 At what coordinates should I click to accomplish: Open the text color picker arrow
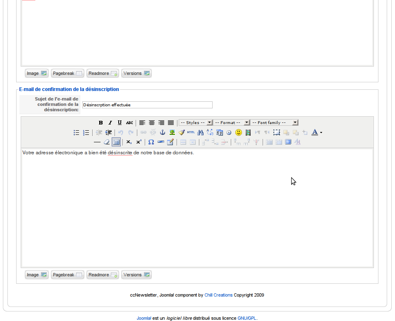321,133
